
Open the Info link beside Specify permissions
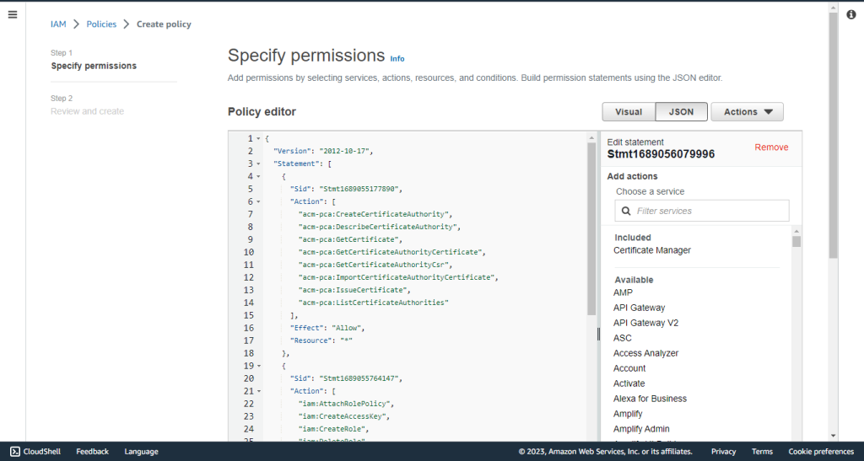[x=397, y=59]
